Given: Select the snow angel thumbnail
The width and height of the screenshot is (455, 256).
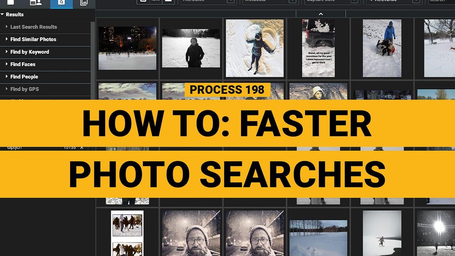Looking at the screenshot, I should [x=255, y=48].
